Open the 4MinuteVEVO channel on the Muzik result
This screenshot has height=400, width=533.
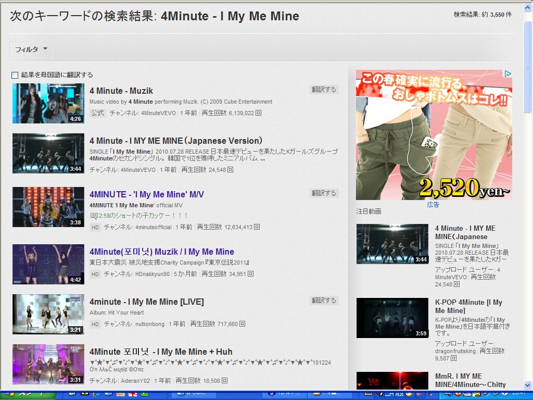[158, 113]
